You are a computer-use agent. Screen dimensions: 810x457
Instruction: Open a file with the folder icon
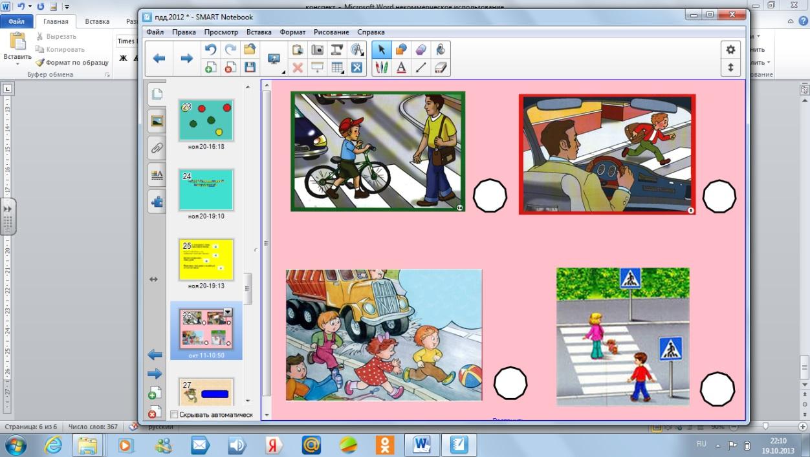tap(250, 50)
